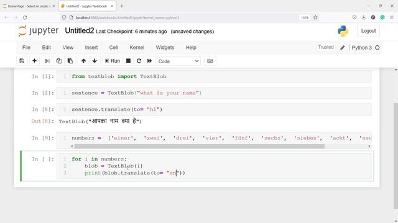Insert a cell below with the plus icon
The height and width of the screenshot is (223, 398).
click(35, 61)
